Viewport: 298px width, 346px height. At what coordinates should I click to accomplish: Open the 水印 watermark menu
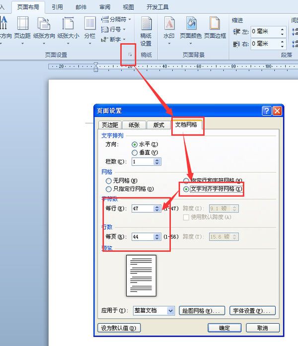coord(169,30)
